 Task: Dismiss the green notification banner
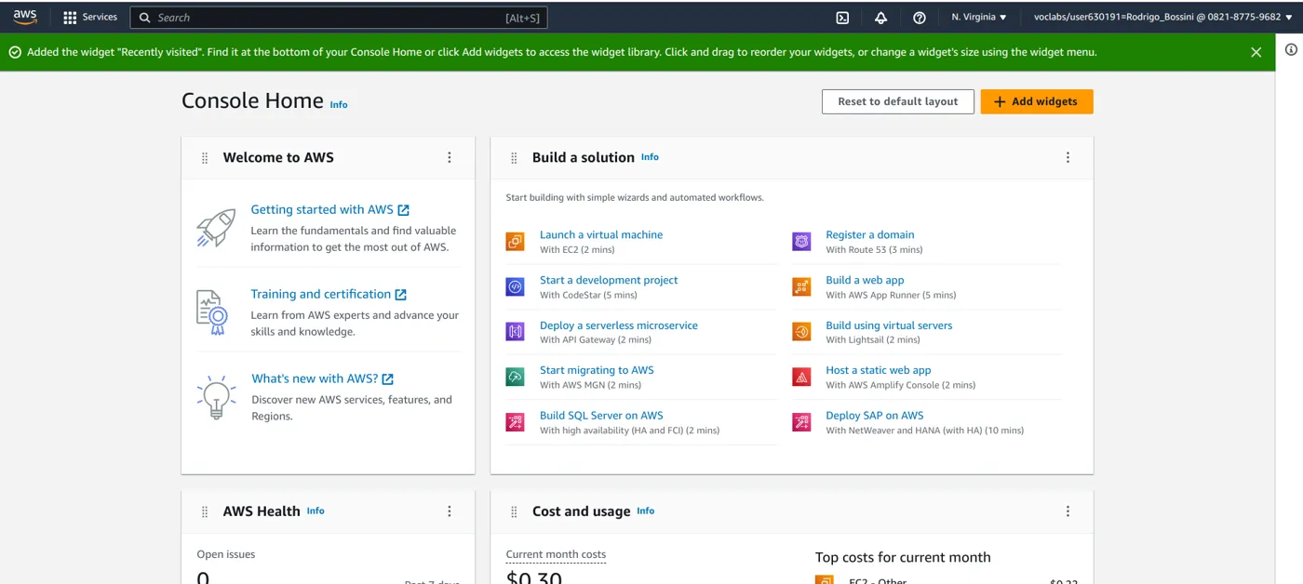[x=1256, y=52]
